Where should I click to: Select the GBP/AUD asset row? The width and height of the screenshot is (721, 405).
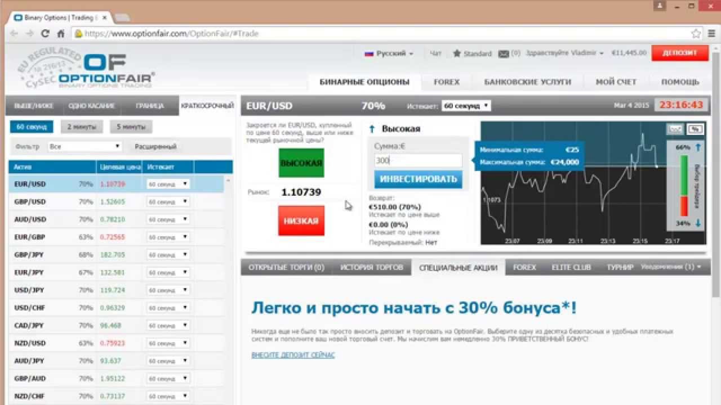[116, 379]
